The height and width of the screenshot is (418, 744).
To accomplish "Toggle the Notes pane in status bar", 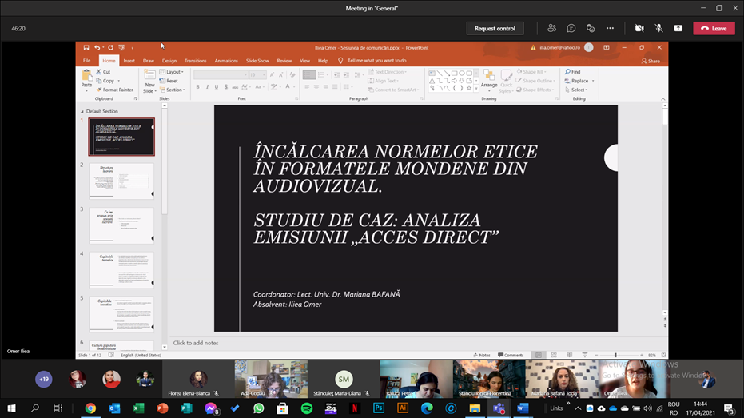I will tap(482, 355).
